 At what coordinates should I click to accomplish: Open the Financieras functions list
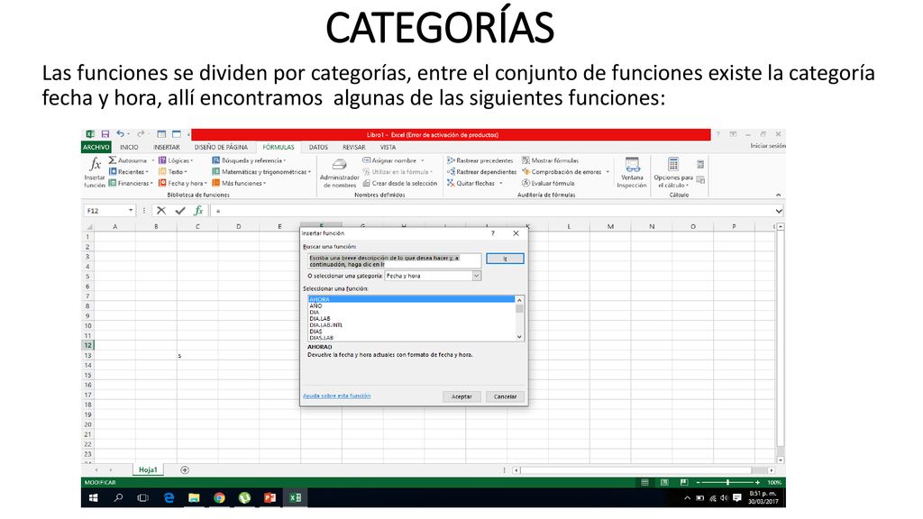coord(131,183)
